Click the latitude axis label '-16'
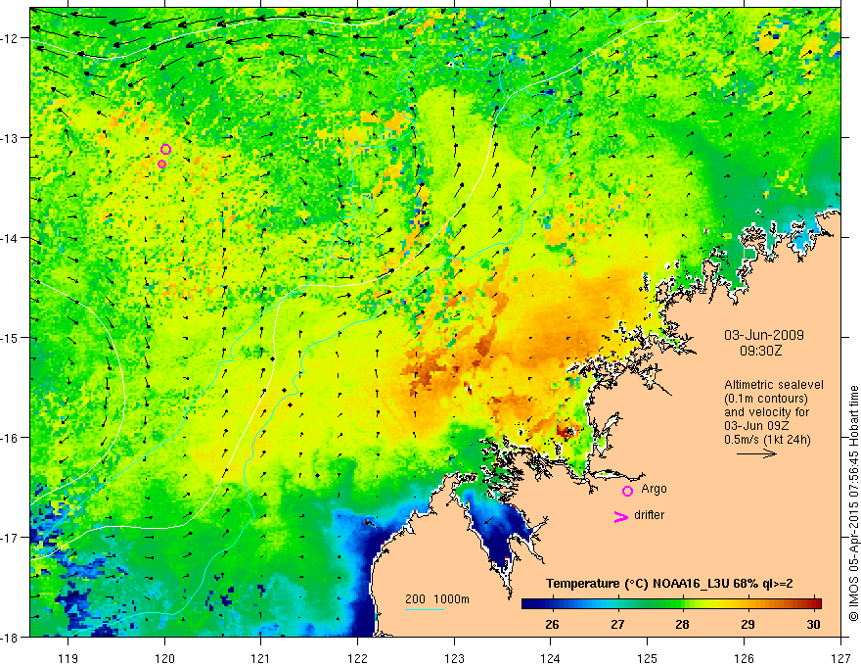This screenshot has width=861, height=666. pyautogui.click(x=11, y=438)
